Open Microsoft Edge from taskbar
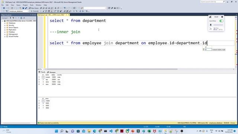This screenshot has height=134, width=238. (x=94, y=131)
